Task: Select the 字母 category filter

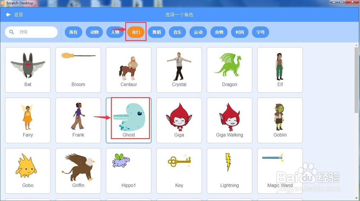Action: point(261,32)
